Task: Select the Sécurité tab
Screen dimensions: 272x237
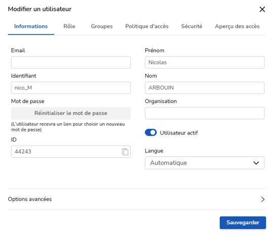Action: [191, 26]
